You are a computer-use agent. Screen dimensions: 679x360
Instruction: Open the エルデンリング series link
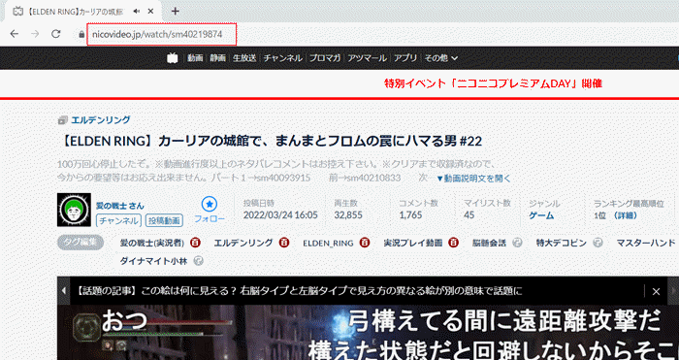click(101, 120)
